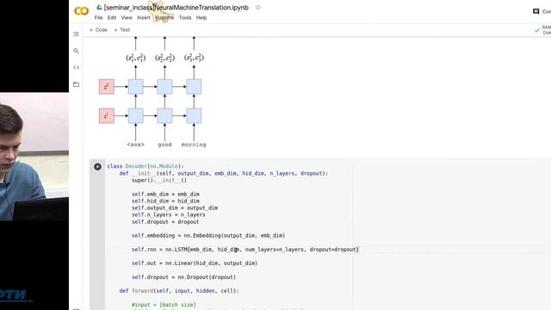Click the 'self.dropout = nn.Dropout(dropout)' line
Viewport: 551px width, 310px height.
[183, 277]
